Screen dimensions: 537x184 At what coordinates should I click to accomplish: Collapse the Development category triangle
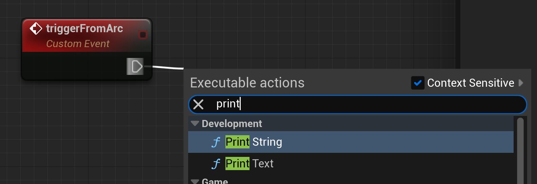pos(195,123)
